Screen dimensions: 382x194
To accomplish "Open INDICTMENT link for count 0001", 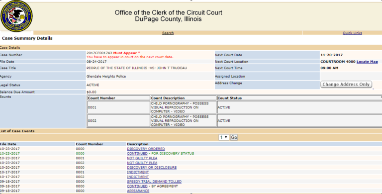I will click(x=138, y=172).
